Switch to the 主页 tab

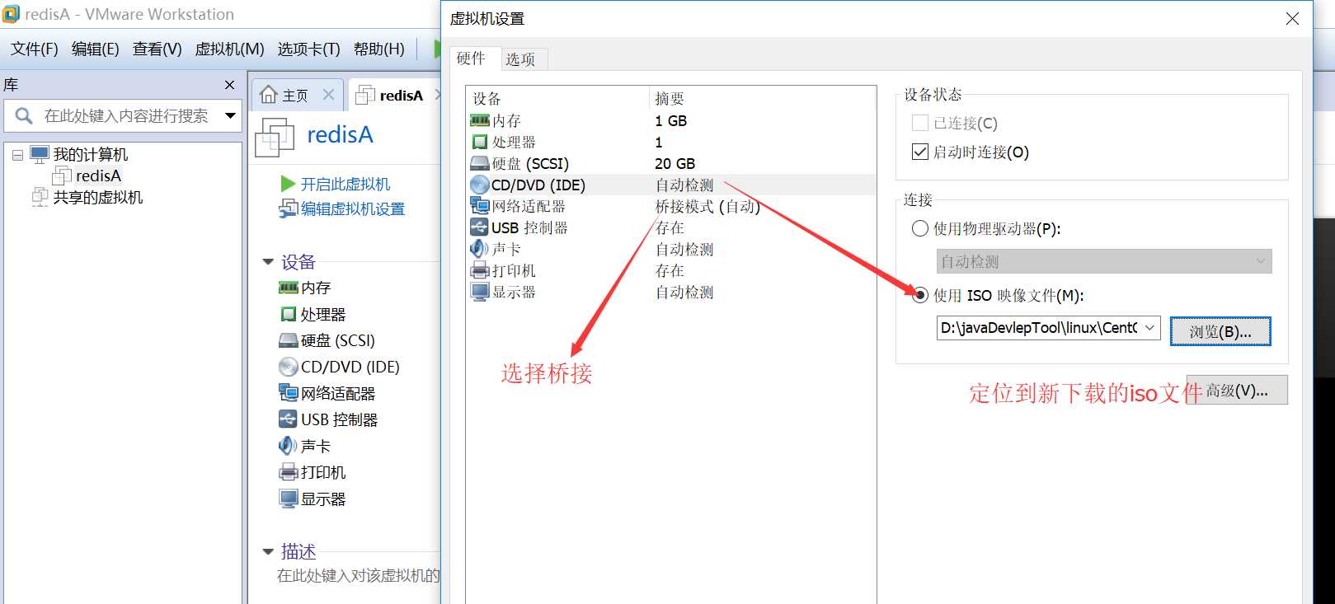coord(294,96)
